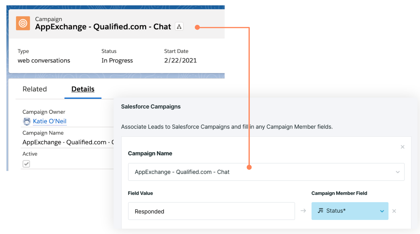420x234 pixels.
Task: Open the campaign hierarchy icon beside the title
Action: (x=179, y=27)
